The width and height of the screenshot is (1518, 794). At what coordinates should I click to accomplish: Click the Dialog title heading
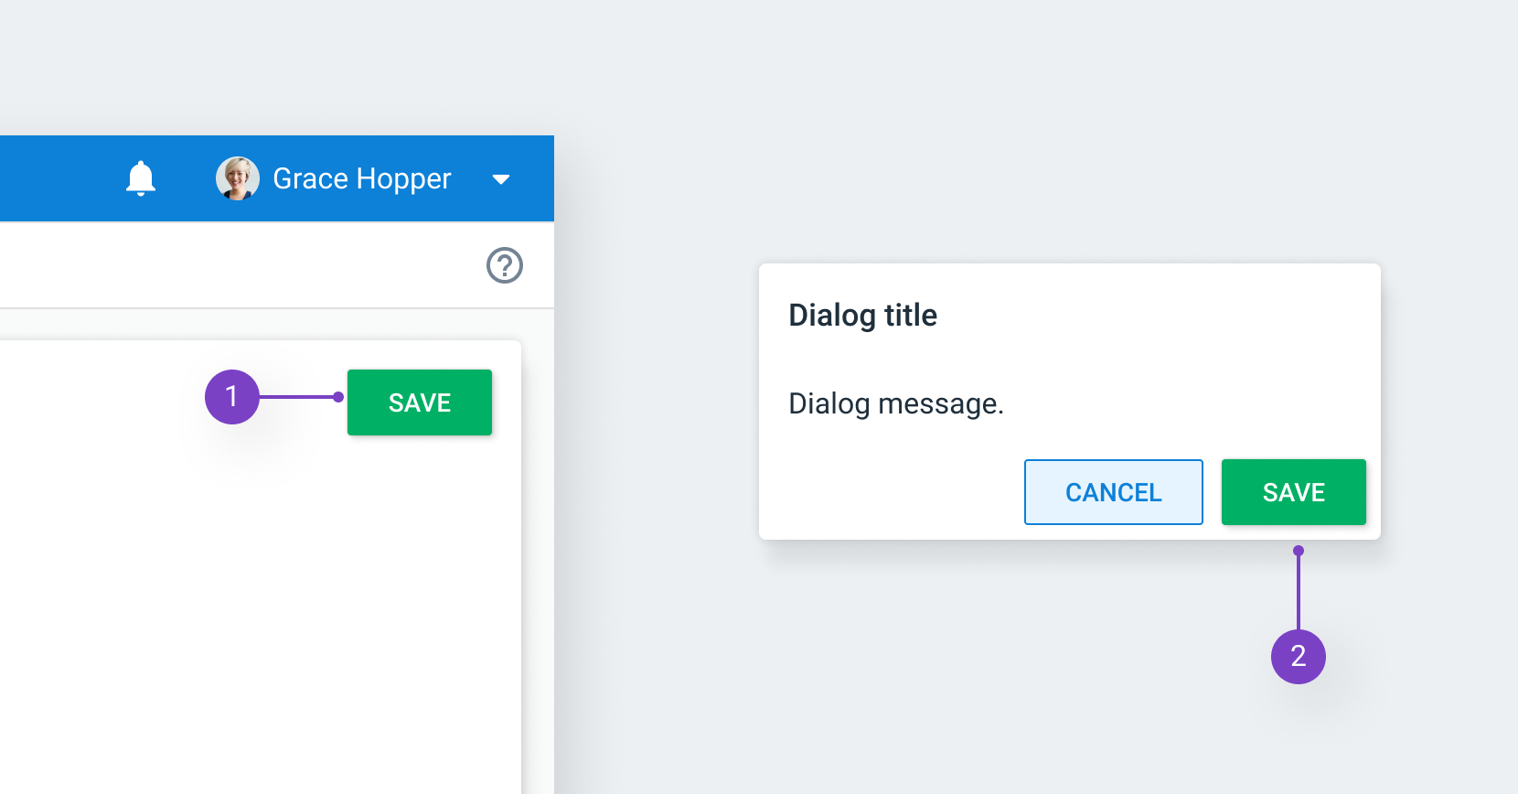[x=863, y=315]
